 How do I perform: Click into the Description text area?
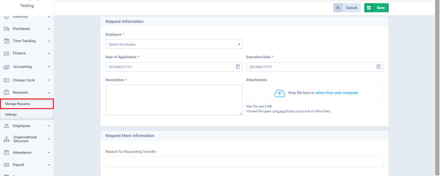click(x=174, y=100)
